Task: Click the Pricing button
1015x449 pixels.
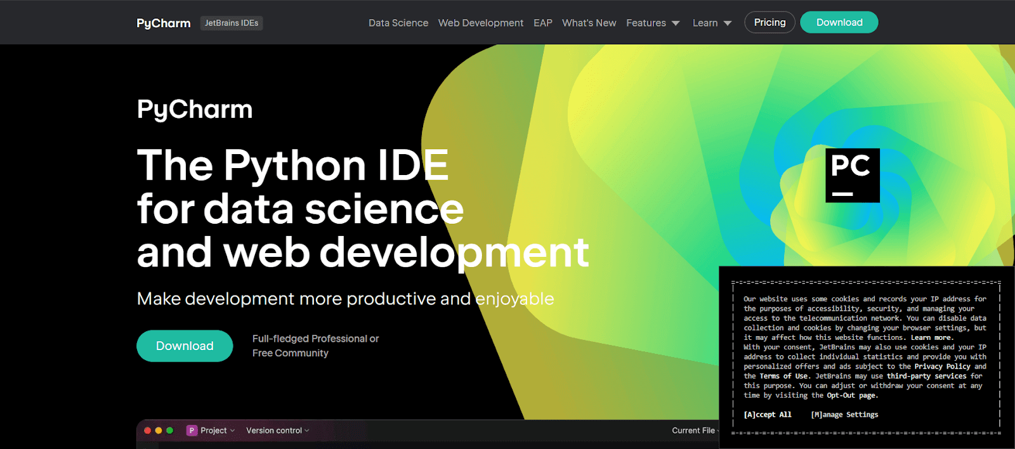Action: pos(769,22)
